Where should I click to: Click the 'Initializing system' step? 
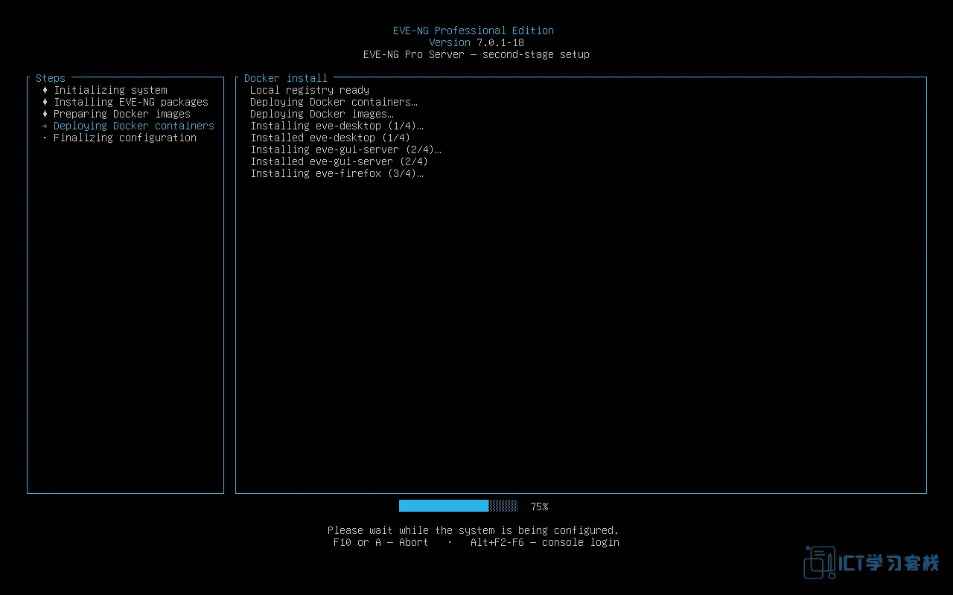pos(110,90)
